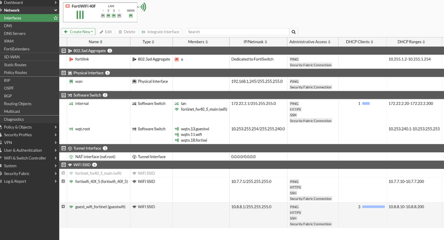The width and height of the screenshot is (444, 240).
Task: Collapse the Software Switch group
Action: [x=64, y=95]
